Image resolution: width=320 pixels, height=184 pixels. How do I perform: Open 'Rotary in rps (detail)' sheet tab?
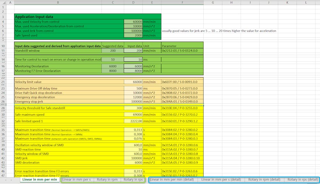[303, 180]
